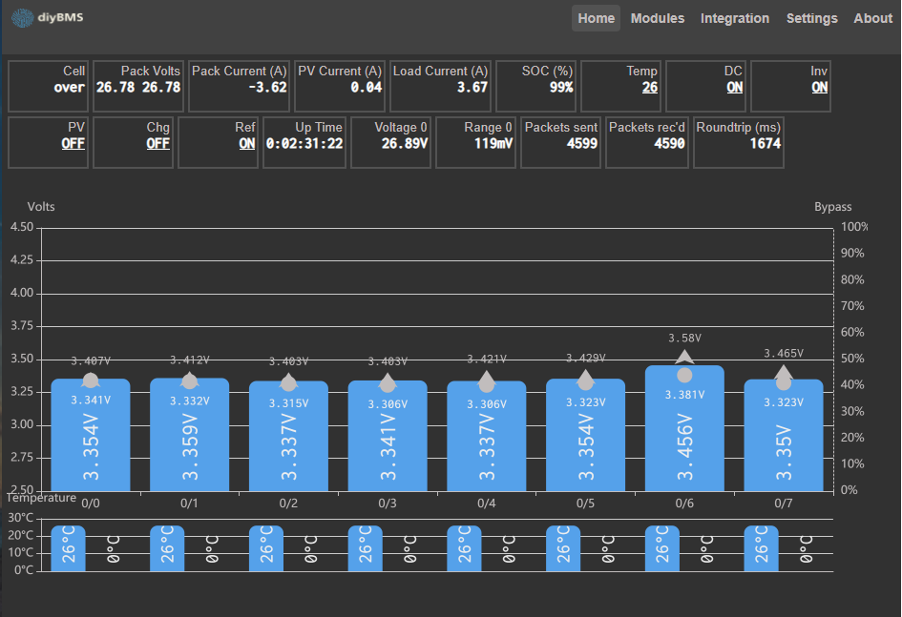Open the Integration menu item

coord(735,18)
